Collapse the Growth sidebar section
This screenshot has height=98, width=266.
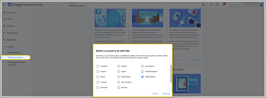[10, 47]
